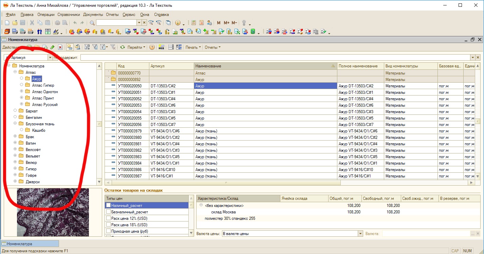Expand the Брак folder in tree

coord(15,137)
